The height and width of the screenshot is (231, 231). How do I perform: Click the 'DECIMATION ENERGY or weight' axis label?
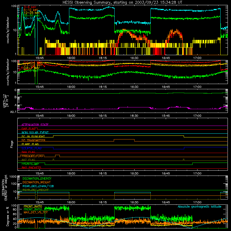coord(4,187)
